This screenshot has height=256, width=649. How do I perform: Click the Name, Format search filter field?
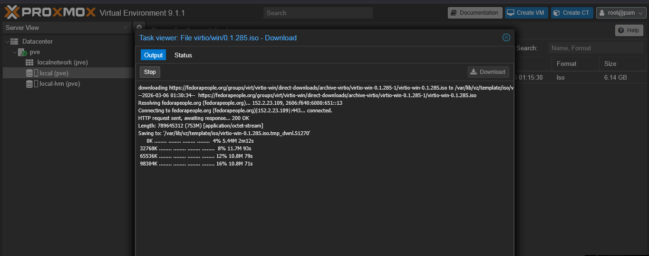[x=597, y=48]
